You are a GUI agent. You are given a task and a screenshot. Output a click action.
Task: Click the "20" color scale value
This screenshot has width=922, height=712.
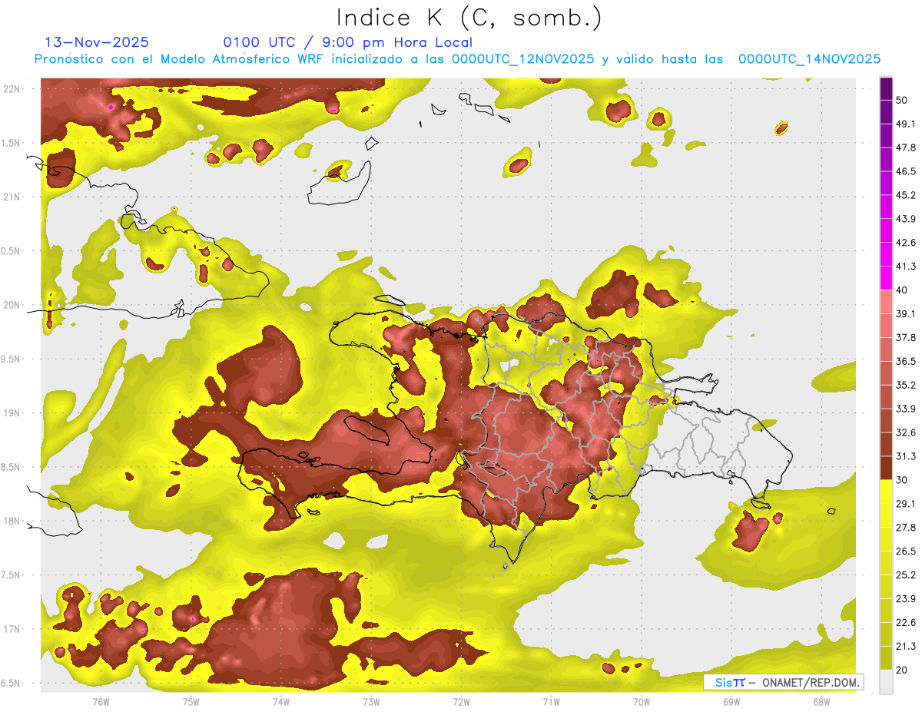click(902, 671)
